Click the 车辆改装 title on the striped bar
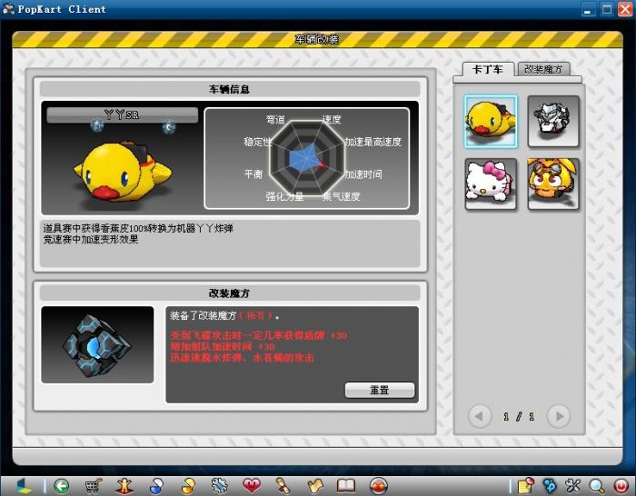Screen dimensions: 636x496 coord(316,39)
